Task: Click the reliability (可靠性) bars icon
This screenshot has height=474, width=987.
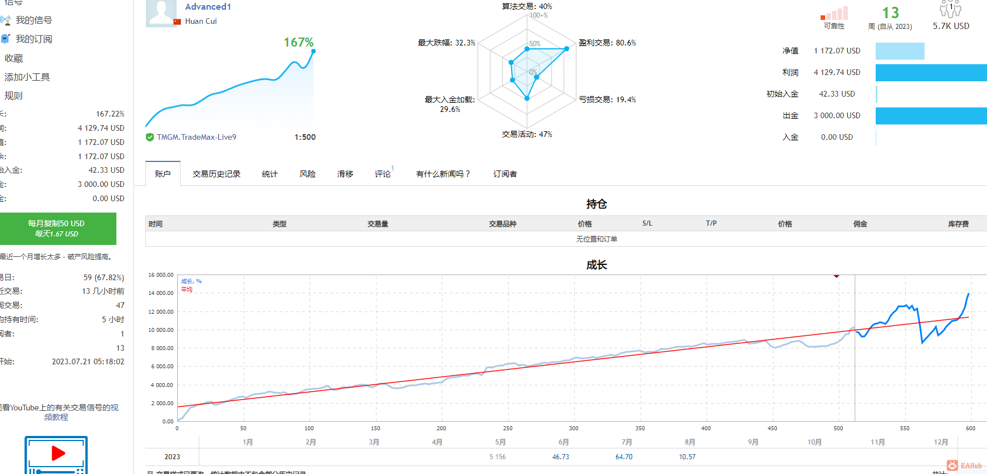Action: pyautogui.click(x=834, y=14)
